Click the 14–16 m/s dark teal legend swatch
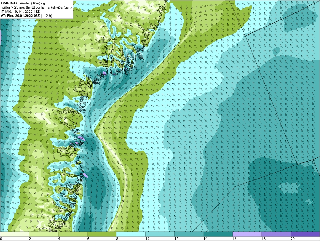 point(218,234)
